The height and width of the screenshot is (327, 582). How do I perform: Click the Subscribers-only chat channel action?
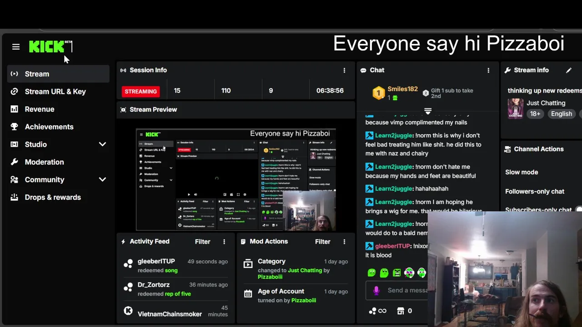(x=538, y=210)
